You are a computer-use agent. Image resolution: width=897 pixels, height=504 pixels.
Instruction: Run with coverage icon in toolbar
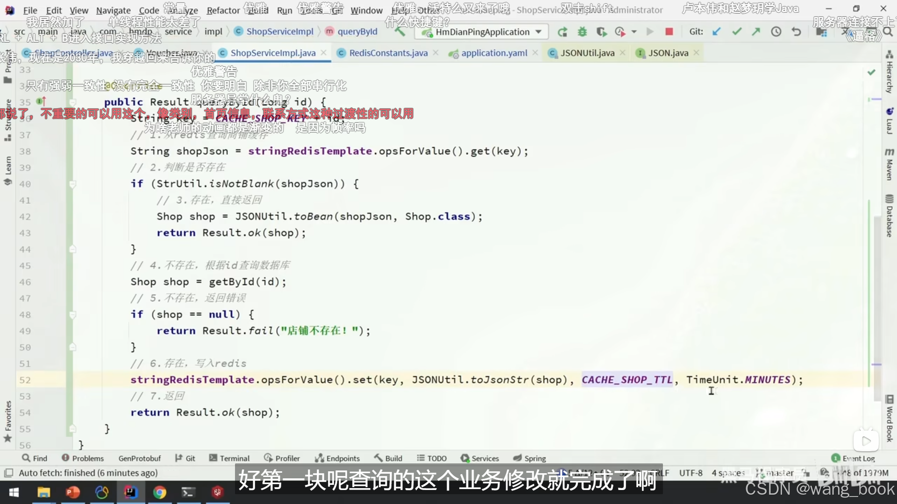point(602,32)
